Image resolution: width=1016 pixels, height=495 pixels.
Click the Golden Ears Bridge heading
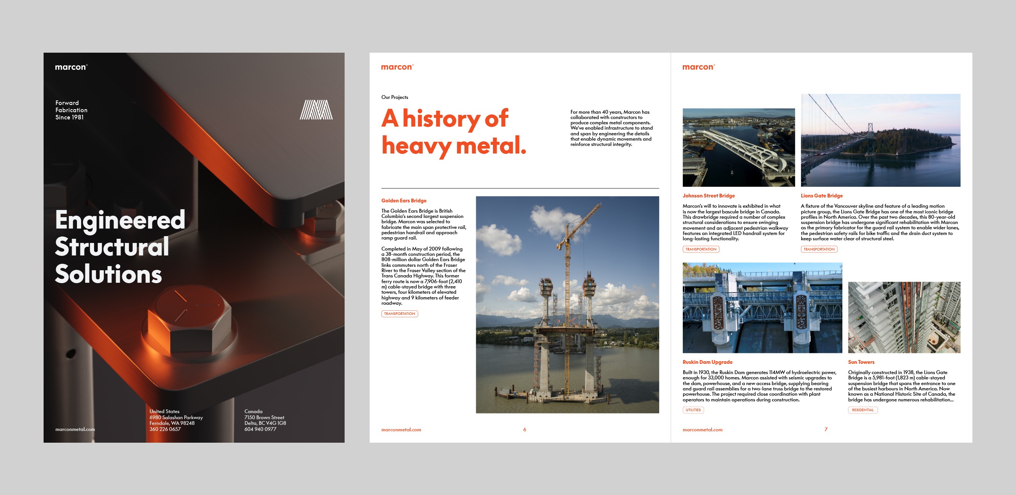pos(403,201)
